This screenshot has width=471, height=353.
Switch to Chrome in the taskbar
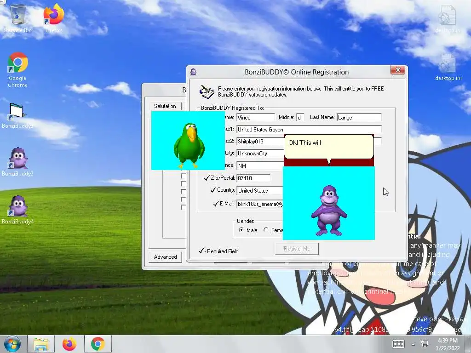point(98,344)
